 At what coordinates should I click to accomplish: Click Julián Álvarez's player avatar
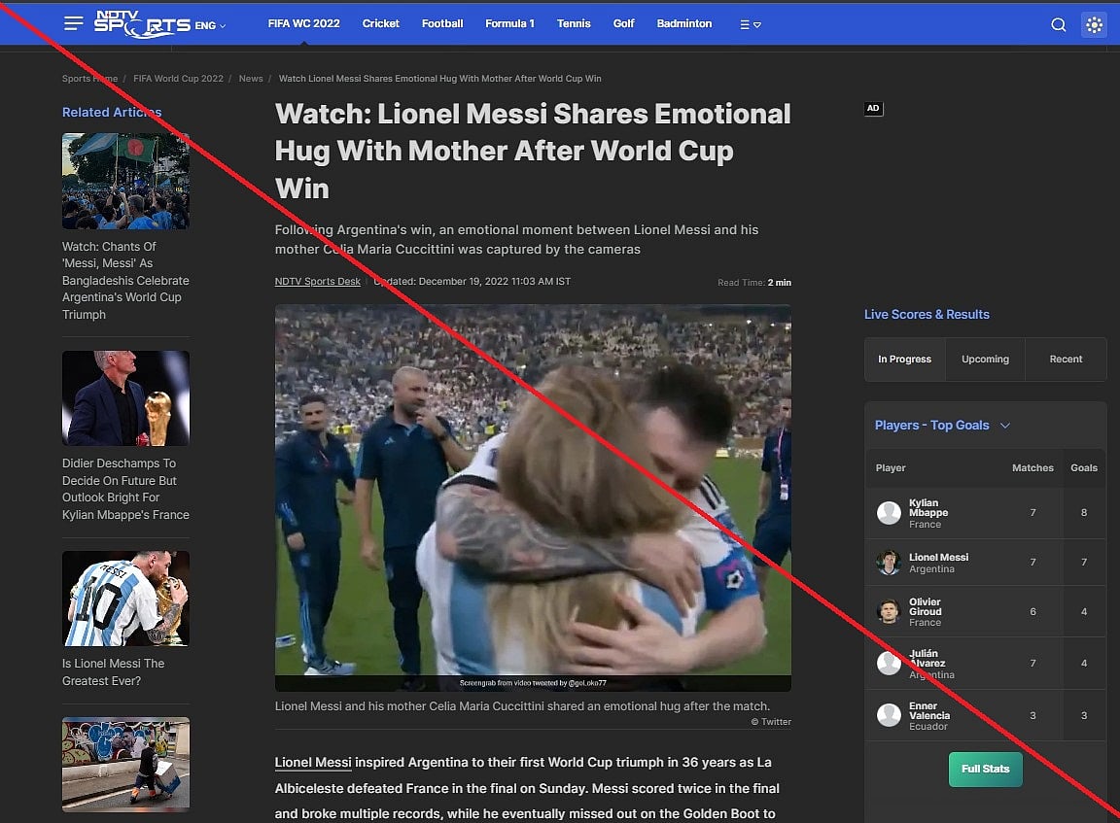(x=889, y=663)
